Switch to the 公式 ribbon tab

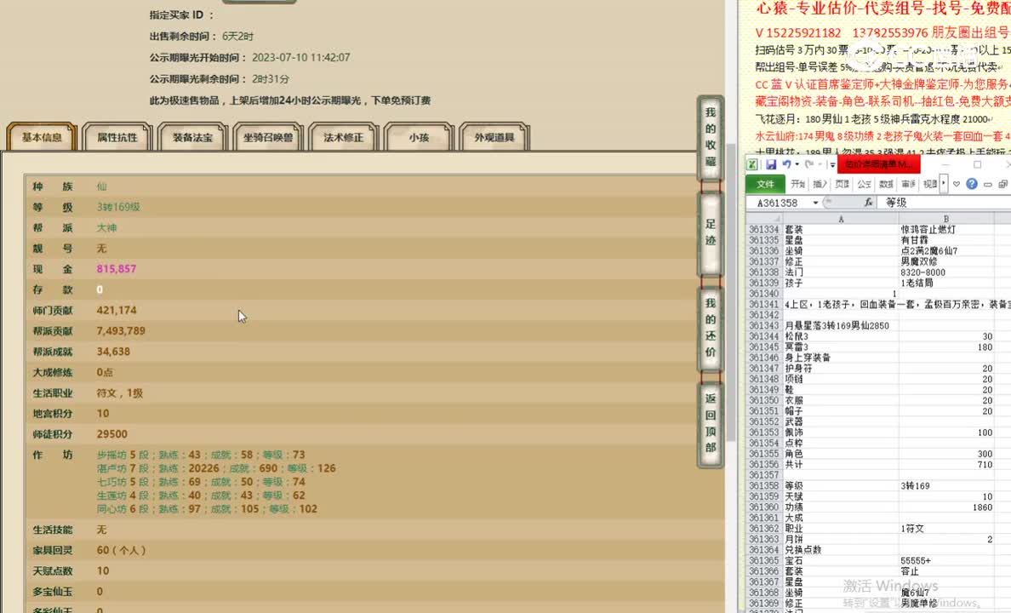point(864,184)
